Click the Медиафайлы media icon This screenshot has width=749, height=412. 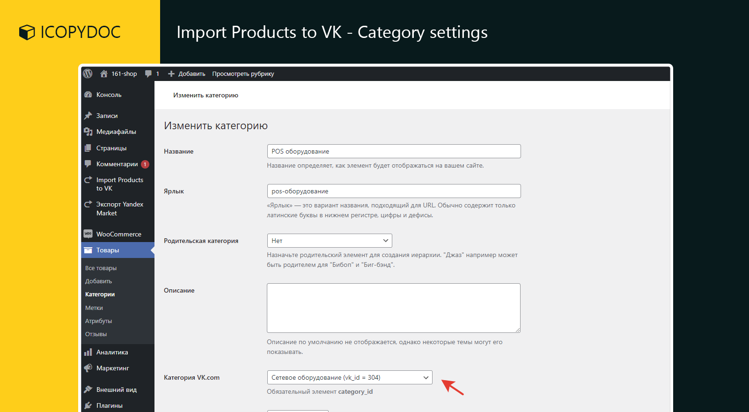88,132
